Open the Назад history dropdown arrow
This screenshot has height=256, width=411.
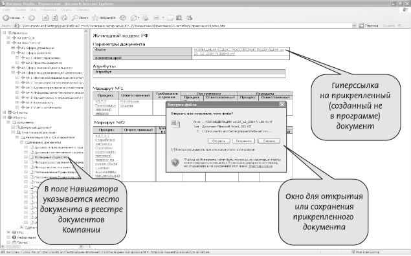(23, 17)
